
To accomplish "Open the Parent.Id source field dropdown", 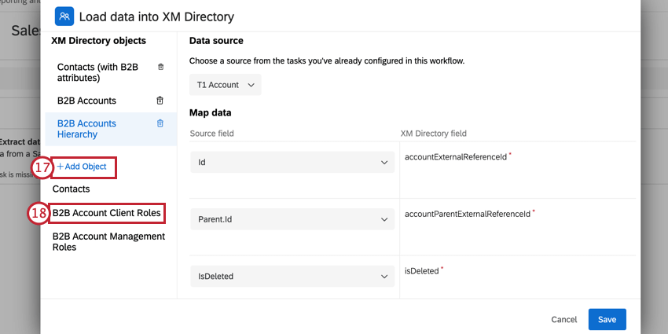I will click(292, 219).
